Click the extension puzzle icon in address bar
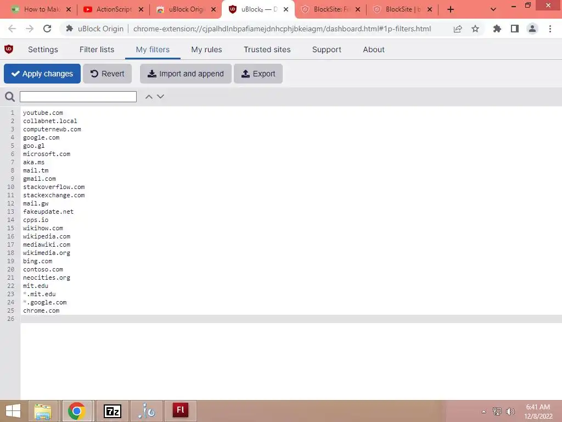The width and height of the screenshot is (562, 422). [x=70, y=29]
